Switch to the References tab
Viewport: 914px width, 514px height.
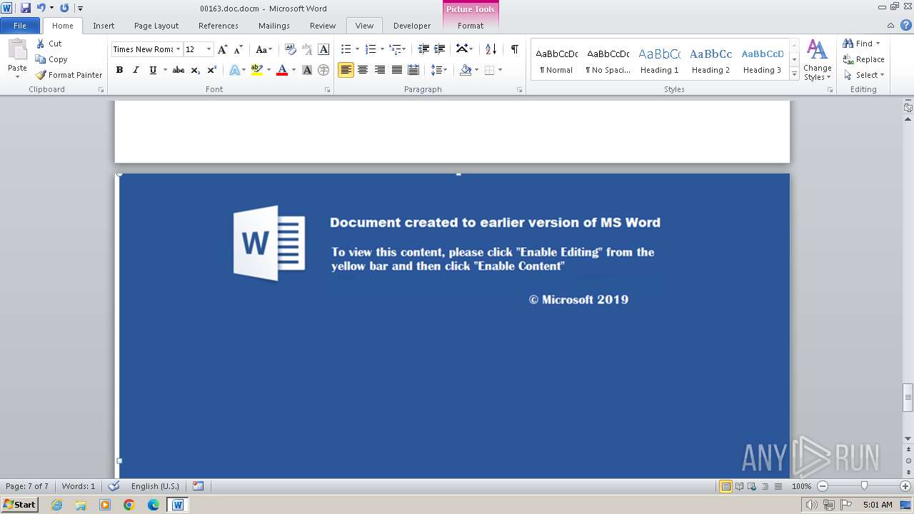coord(219,26)
